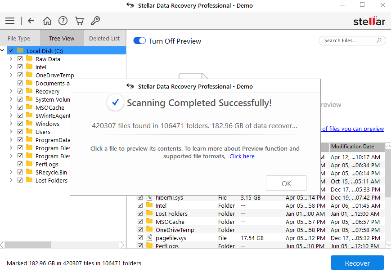Switch to the Deleted List tab
Screen dimensions: 391x272
(x=104, y=38)
